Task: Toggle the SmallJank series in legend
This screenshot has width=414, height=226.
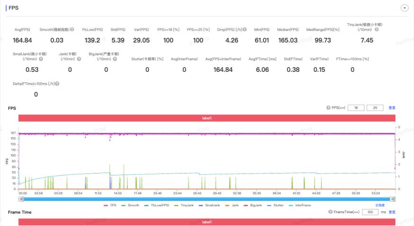Action: [x=209, y=205]
